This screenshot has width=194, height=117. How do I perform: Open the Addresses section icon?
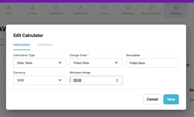point(56,8)
